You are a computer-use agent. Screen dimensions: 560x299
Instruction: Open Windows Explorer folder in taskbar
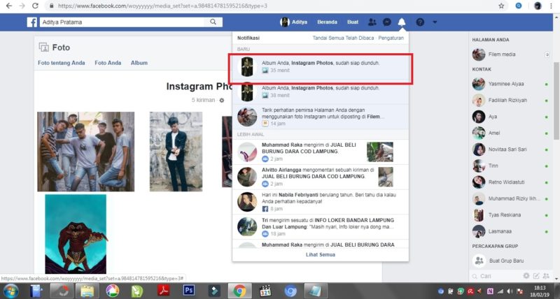coord(87,291)
